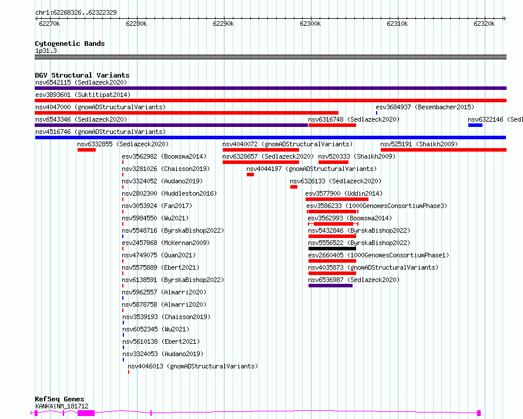Open the nsv2802300 (Huddleston2016) entry
The image size is (523, 419).
(169, 193)
